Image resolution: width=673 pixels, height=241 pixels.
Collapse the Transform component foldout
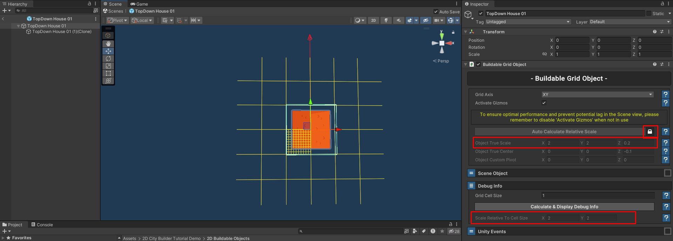[466, 32]
